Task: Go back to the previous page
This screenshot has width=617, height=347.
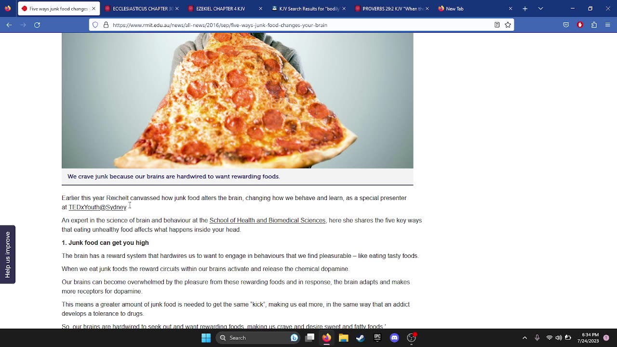Action: pyautogui.click(x=9, y=25)
